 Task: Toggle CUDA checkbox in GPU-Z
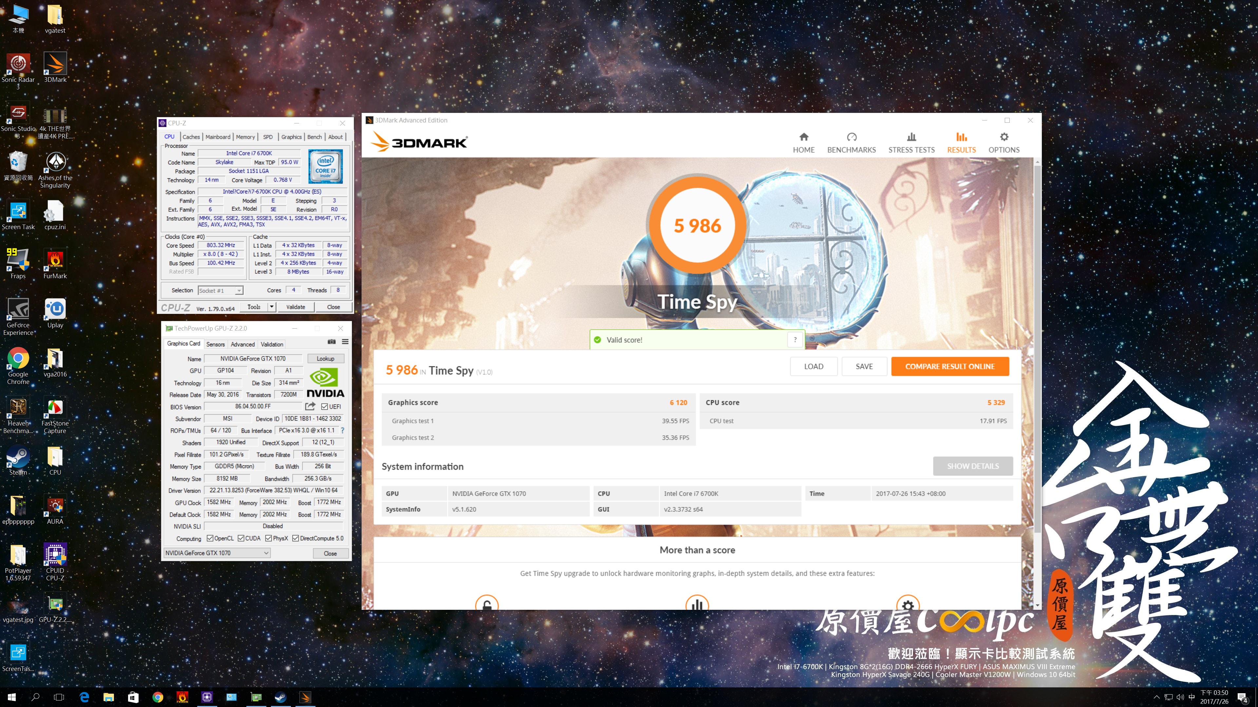(241, 538)
